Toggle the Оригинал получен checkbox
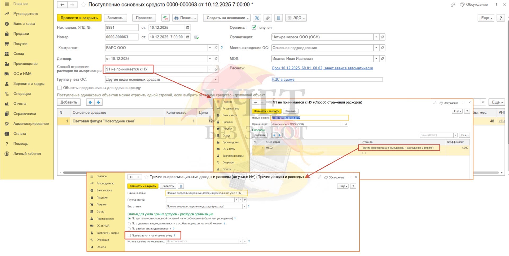 (x=254, y=27)
